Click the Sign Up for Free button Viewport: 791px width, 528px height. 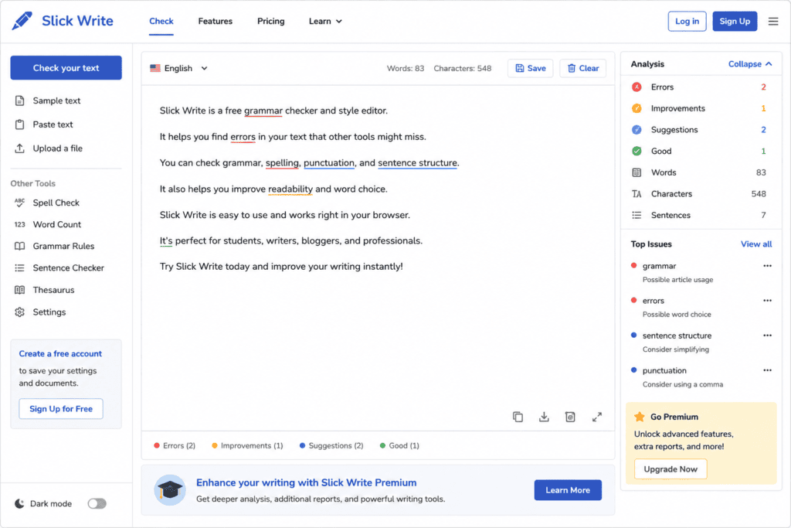(61, 409)
